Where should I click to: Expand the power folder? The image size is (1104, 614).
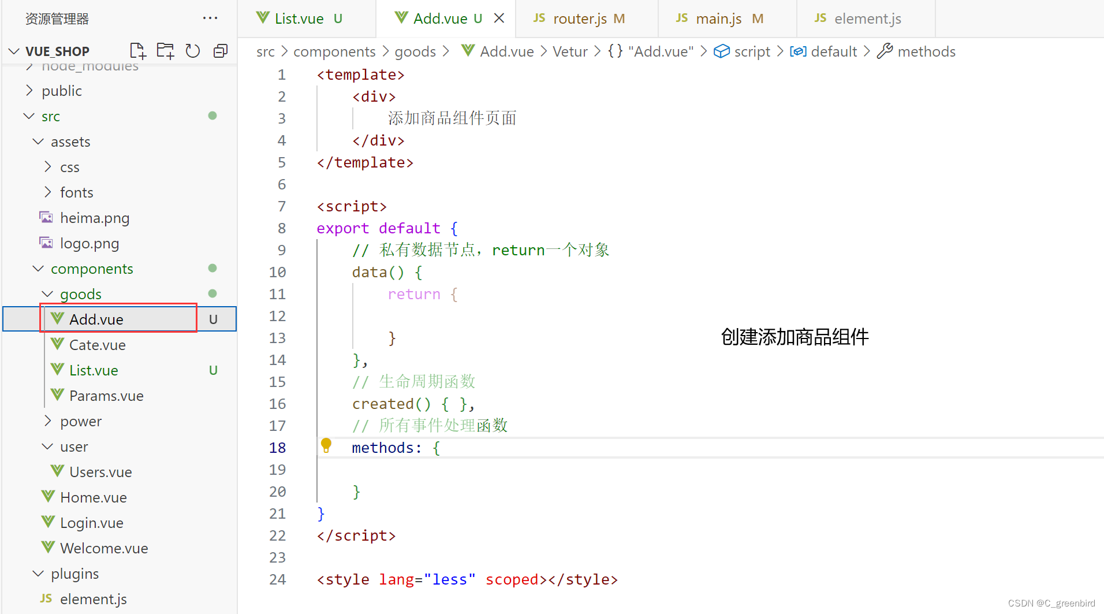tap(48, 421)
